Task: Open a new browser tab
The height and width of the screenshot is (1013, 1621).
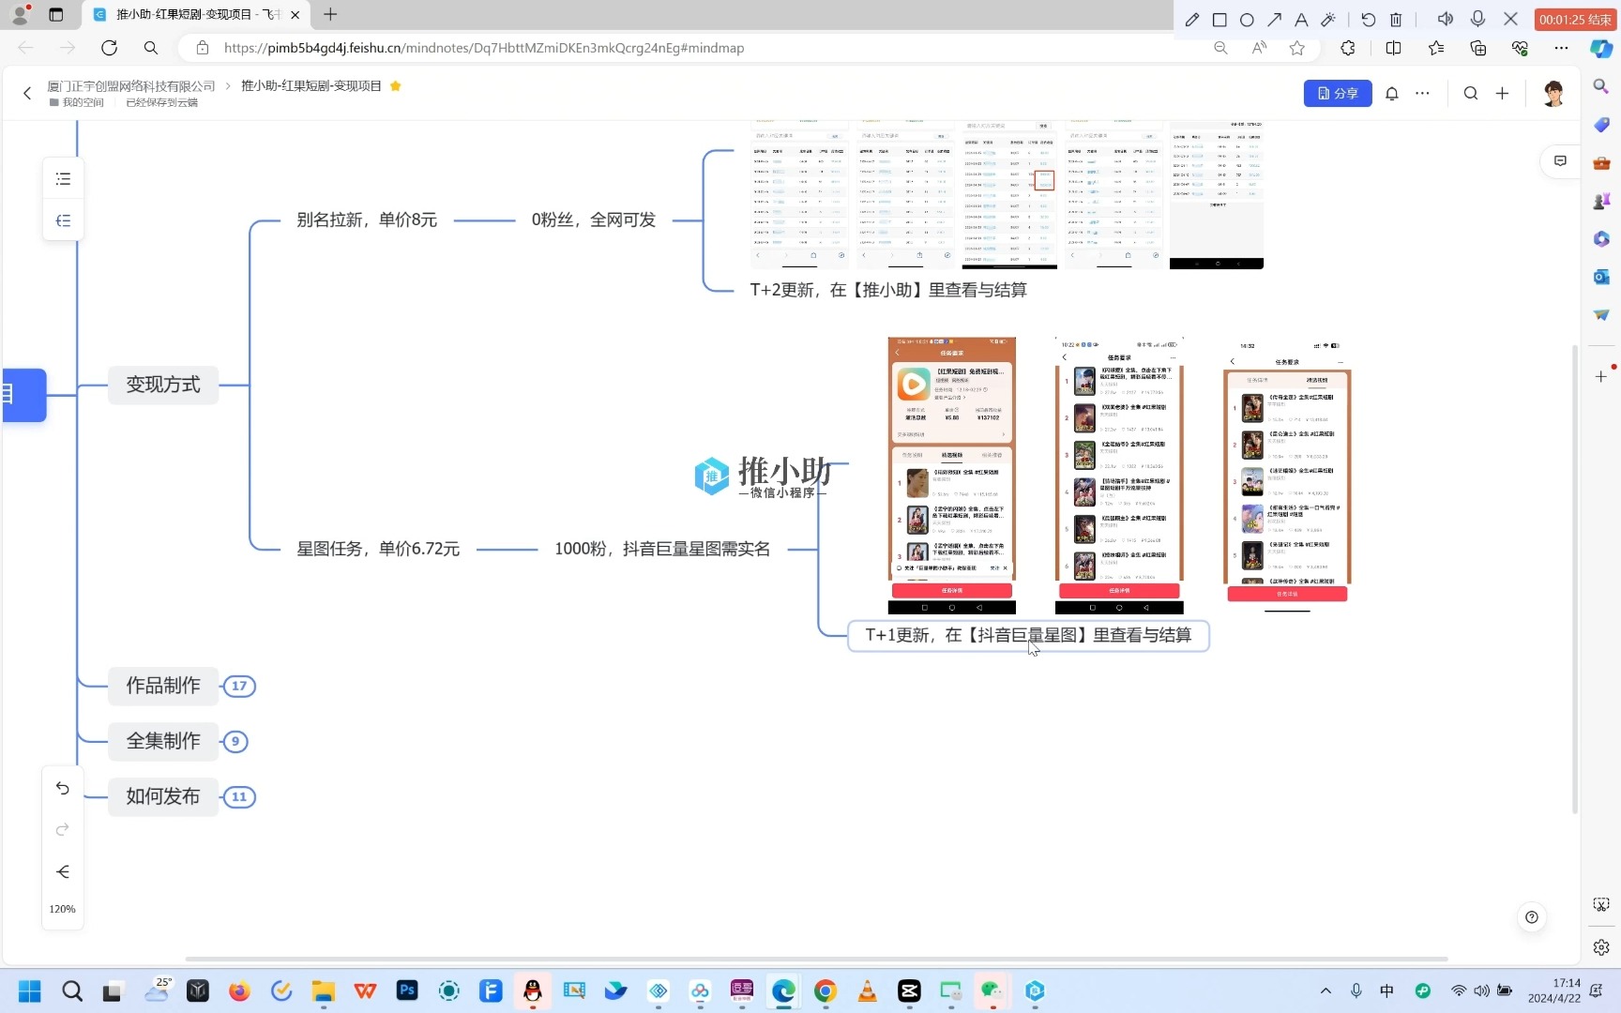Action: 330,14
